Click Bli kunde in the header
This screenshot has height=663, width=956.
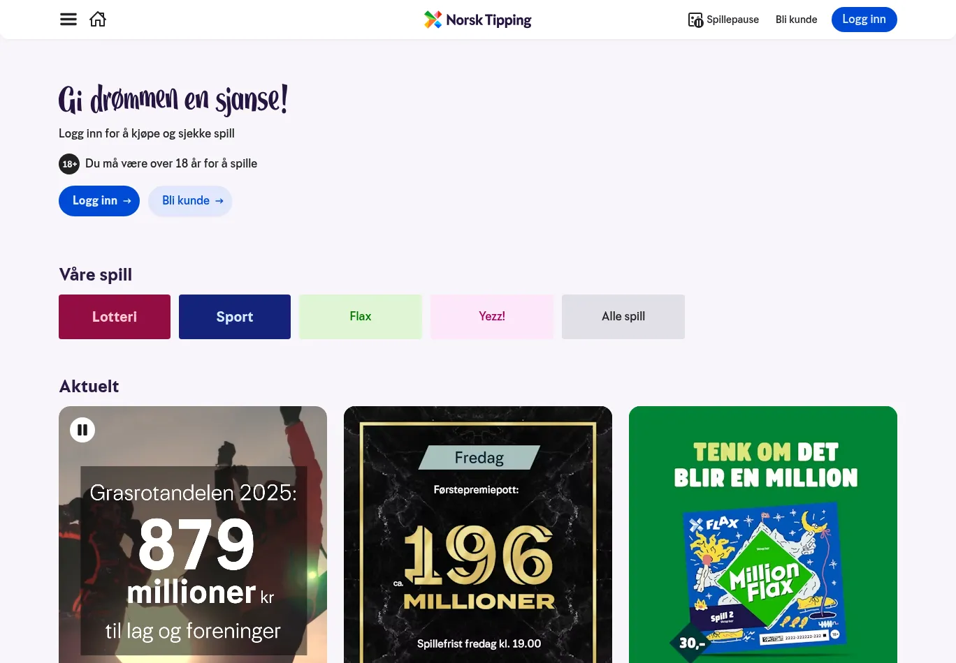[x=796, y=20]
